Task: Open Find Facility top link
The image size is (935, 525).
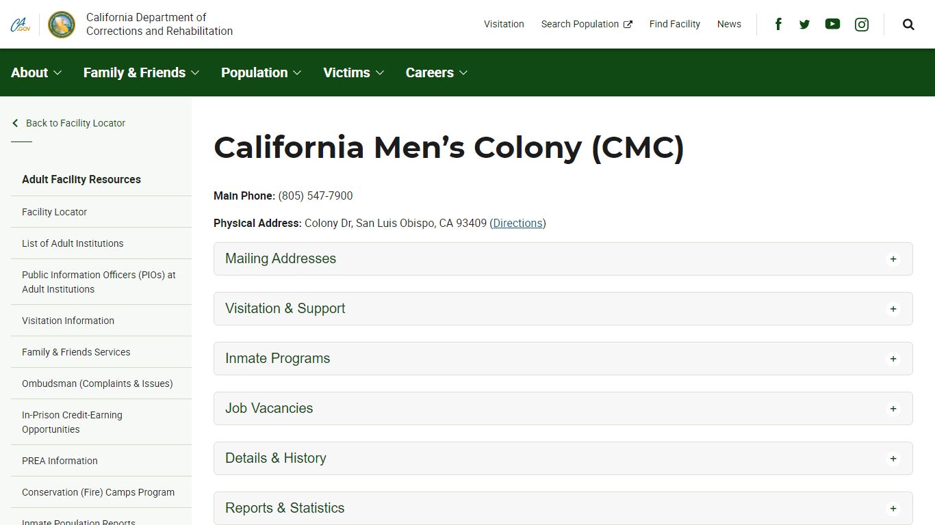Action: (x=674, y=24)
